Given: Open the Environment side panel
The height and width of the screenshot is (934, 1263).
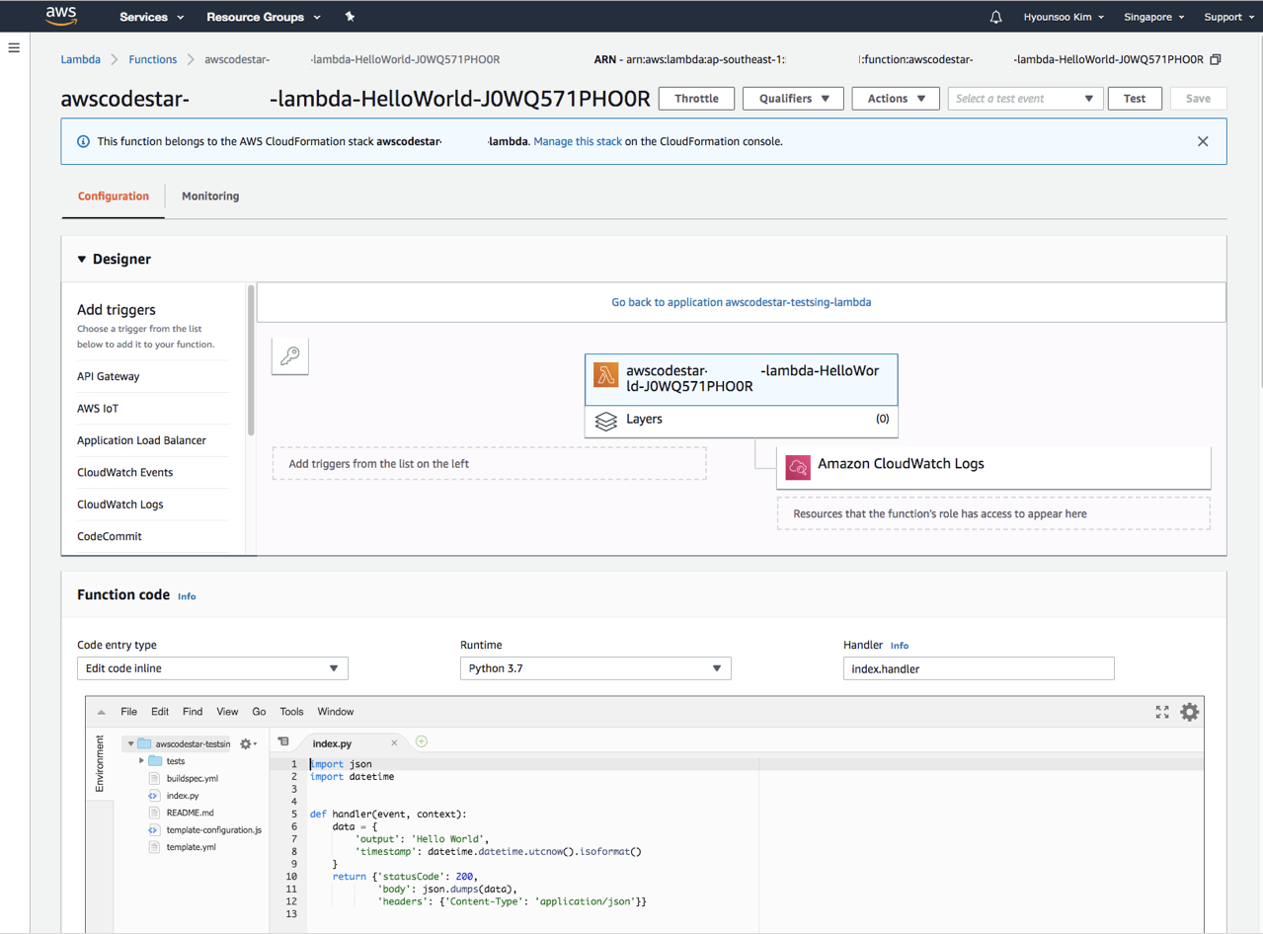Looking at the screenshot, I should tap(99, 764).
